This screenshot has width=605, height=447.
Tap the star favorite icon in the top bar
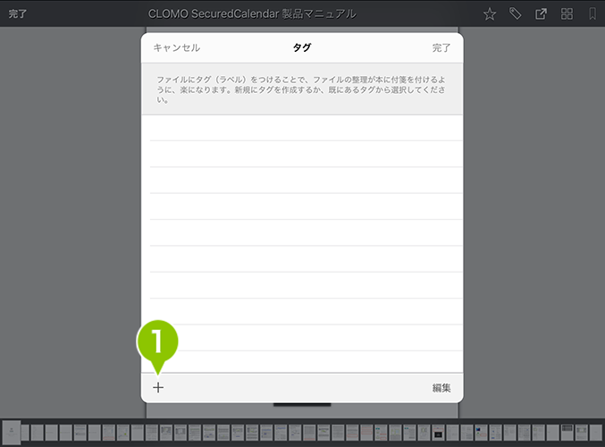(490, 14)
